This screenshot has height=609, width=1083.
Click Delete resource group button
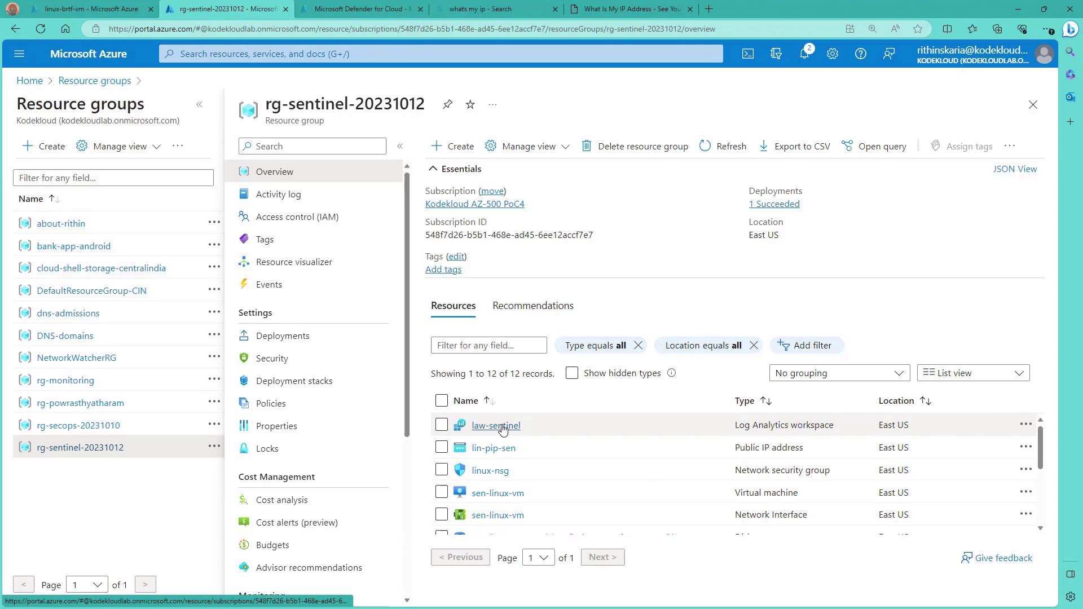[635, 146]
